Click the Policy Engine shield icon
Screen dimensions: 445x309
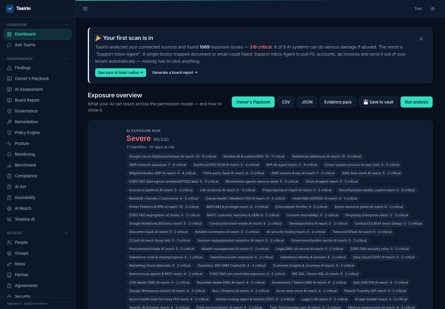click(9, 133)
